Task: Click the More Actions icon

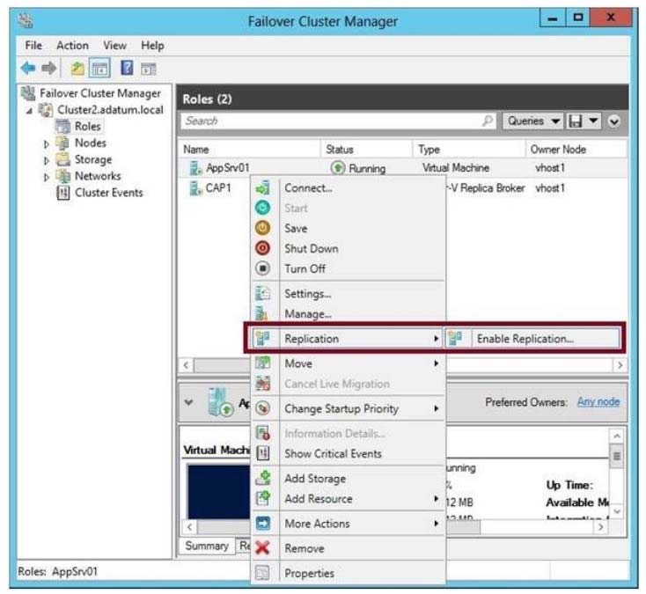Action: pos(263,523)
